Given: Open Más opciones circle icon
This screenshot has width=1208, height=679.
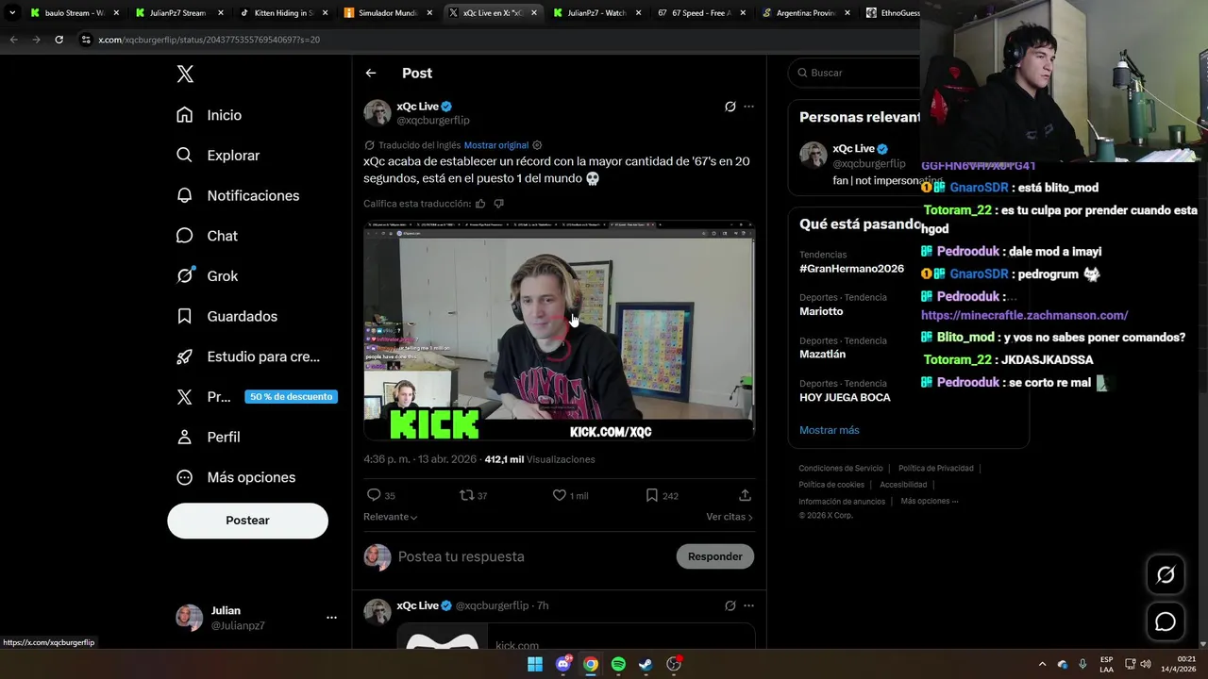Looking at the screenshot, I should (x=185, y=477).
